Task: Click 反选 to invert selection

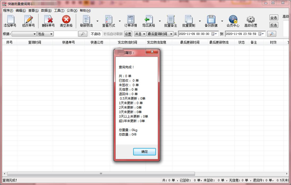Action: click(274, 25)
